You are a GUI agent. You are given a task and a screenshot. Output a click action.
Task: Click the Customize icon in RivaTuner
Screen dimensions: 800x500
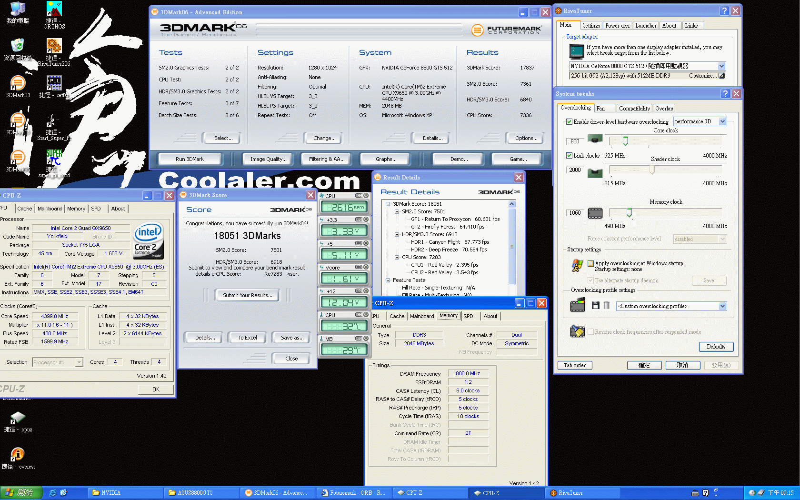[x=721, y=76]
